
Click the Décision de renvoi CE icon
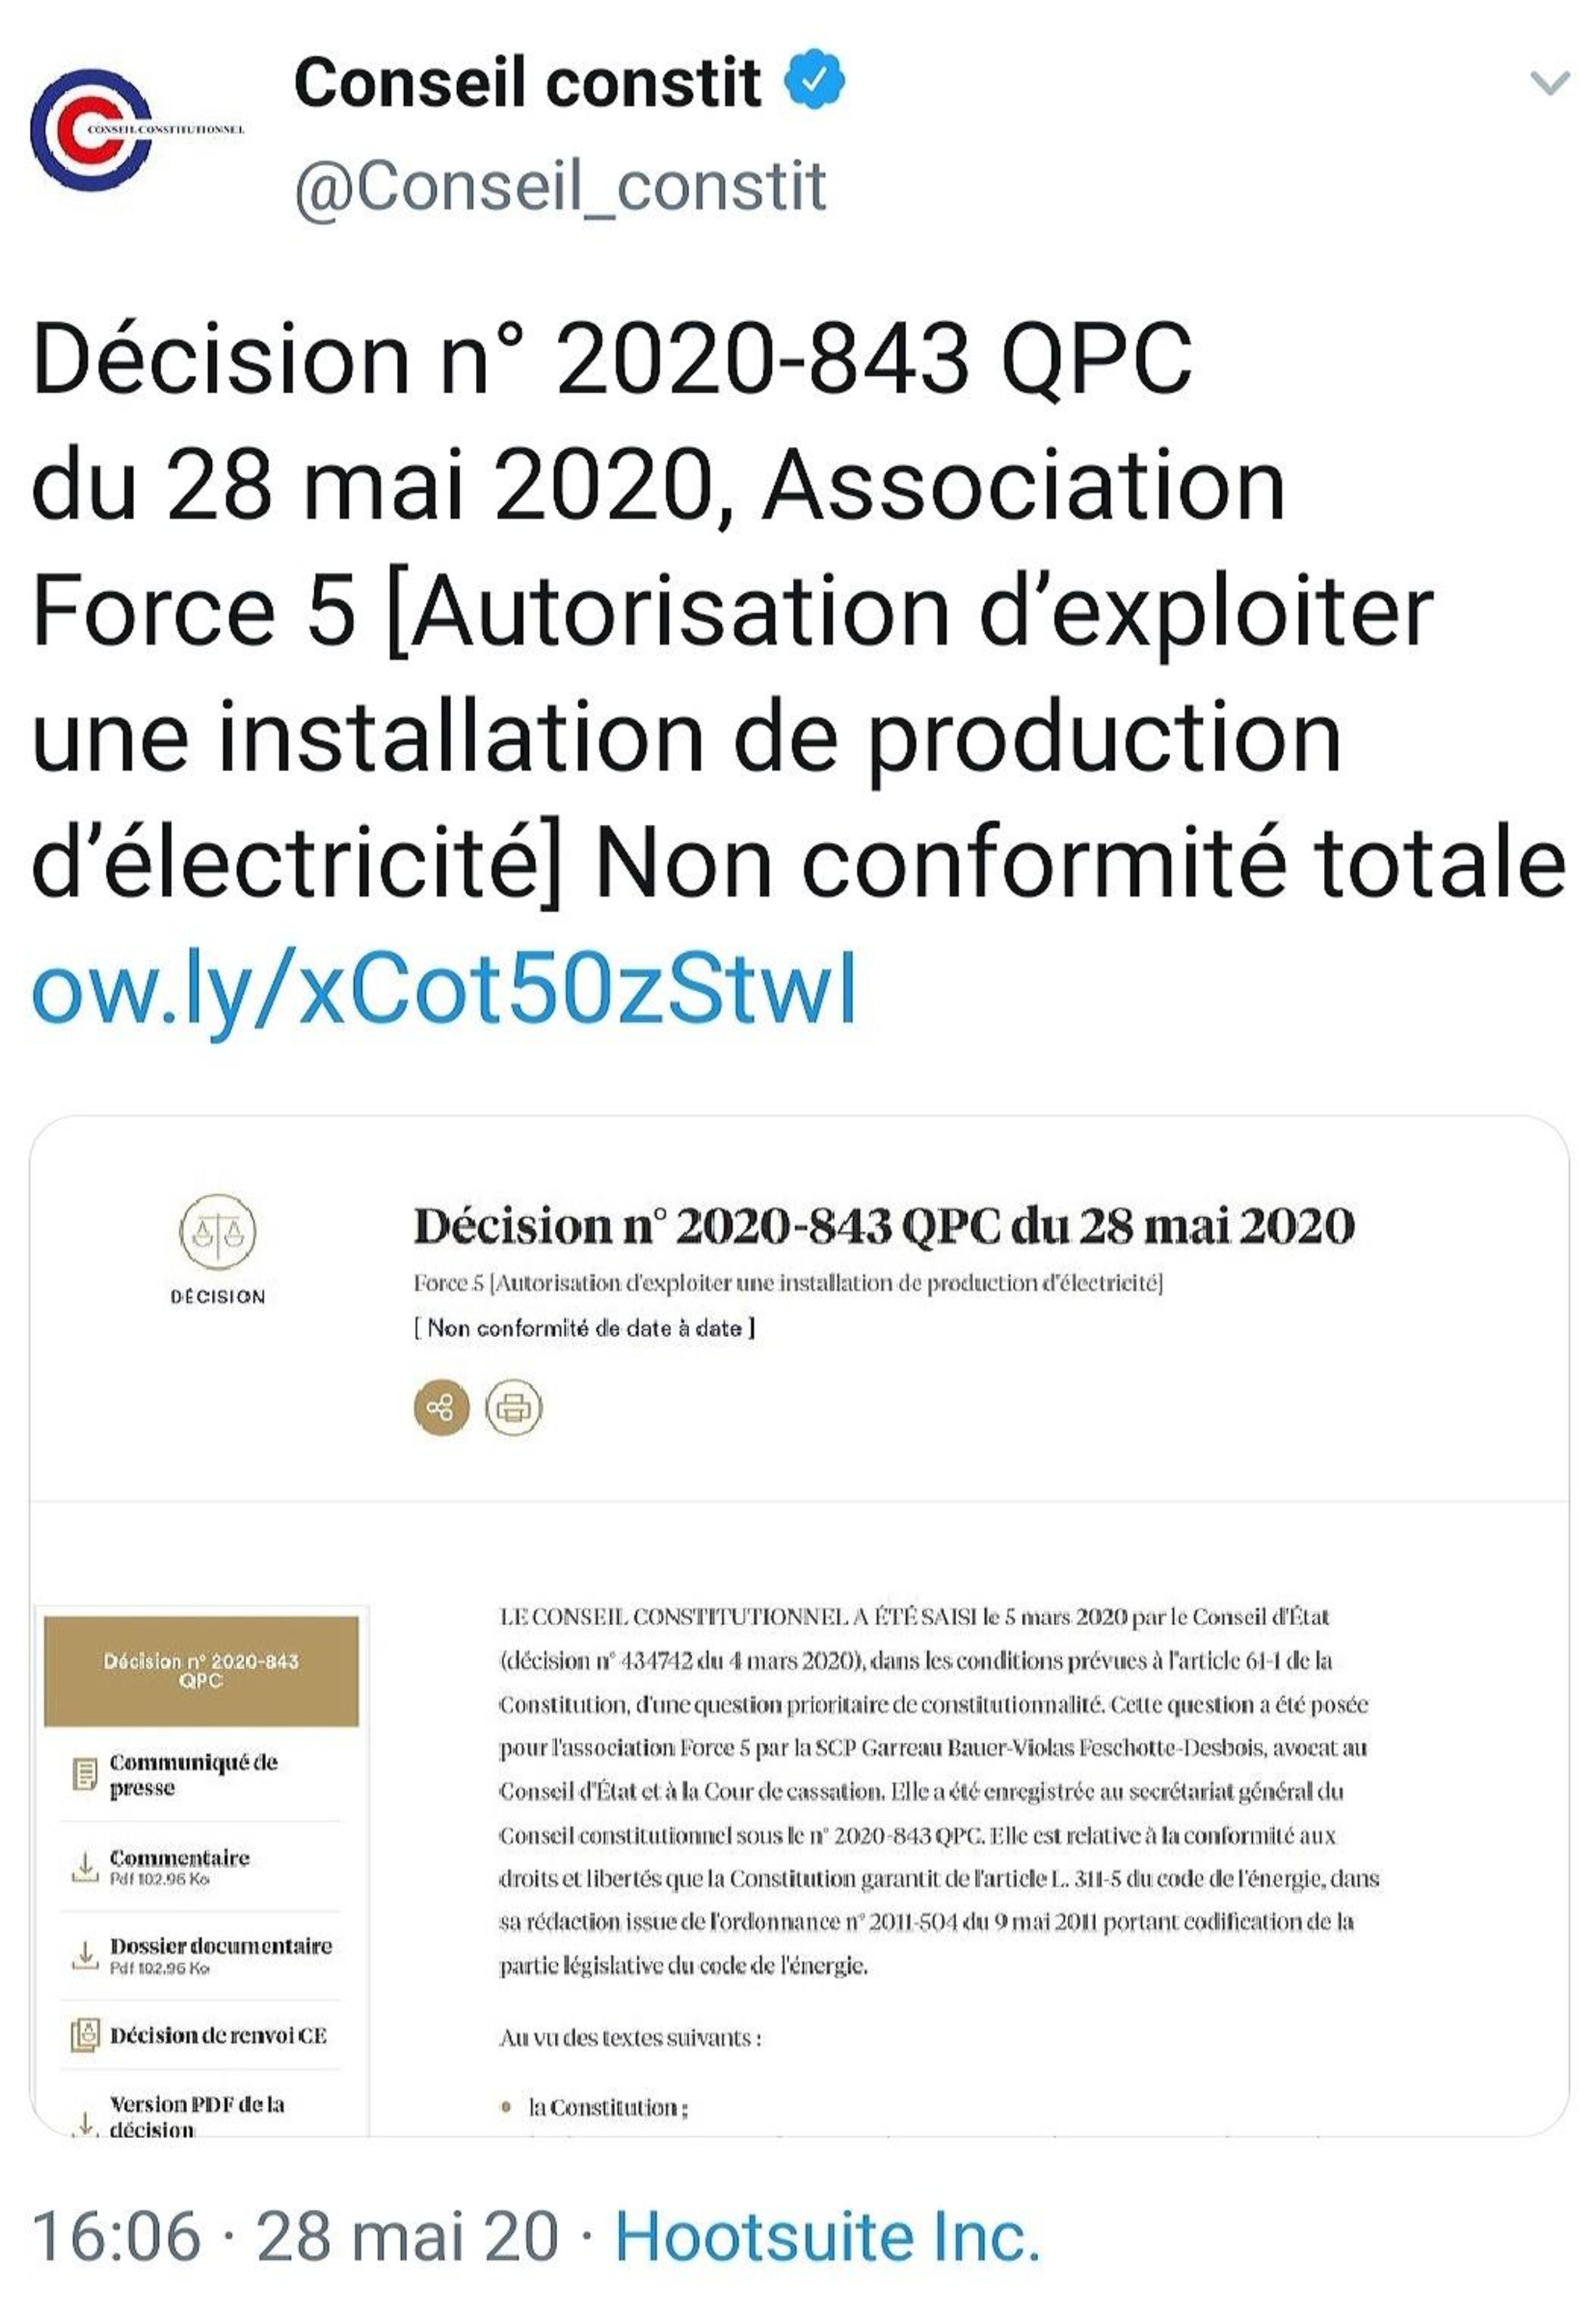[85, 2035]
